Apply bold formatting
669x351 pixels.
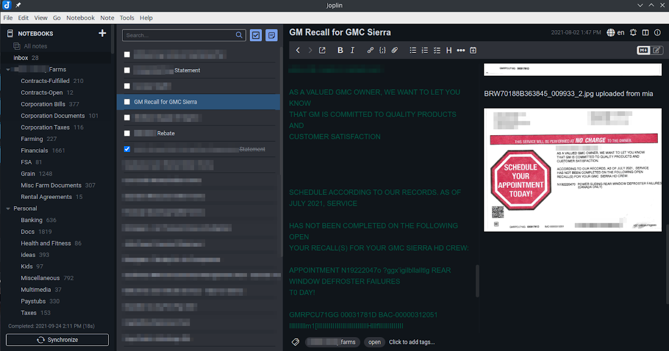[340, 50]
